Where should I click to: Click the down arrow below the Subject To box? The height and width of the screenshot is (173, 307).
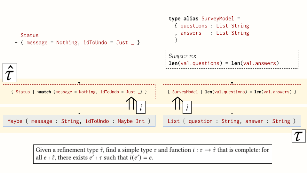(232, 79)
